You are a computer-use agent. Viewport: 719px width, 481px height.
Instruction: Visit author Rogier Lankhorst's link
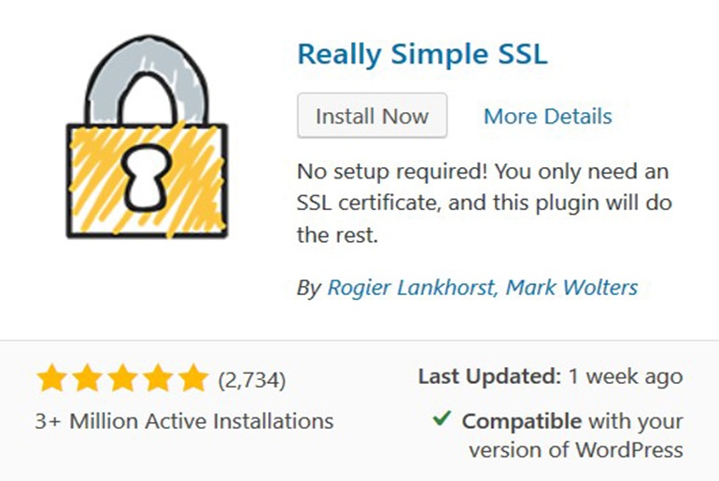pyautogui.click(x=411, y=288)
